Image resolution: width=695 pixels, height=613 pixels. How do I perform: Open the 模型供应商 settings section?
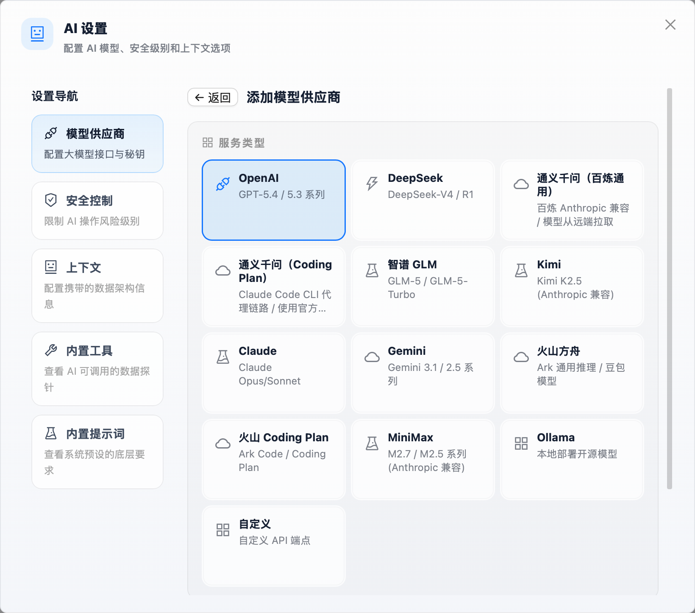click(x=97, y=144)
